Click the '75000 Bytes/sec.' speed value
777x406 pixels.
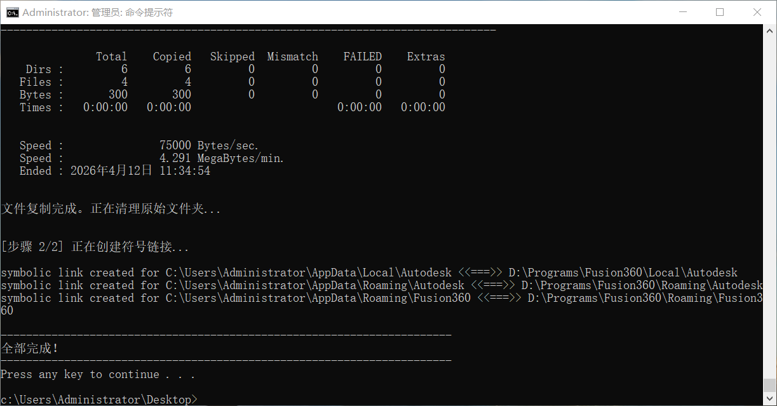pyautogui.click(x=209, y=145)
